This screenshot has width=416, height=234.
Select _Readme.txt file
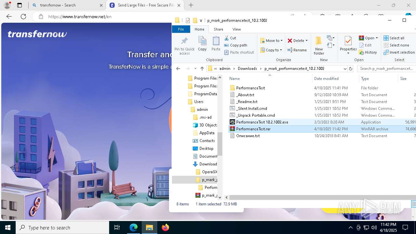[247, 102]
